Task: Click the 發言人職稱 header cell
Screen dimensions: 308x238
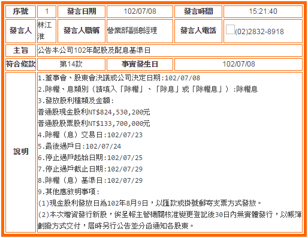Action: click(x=81, y=31)
